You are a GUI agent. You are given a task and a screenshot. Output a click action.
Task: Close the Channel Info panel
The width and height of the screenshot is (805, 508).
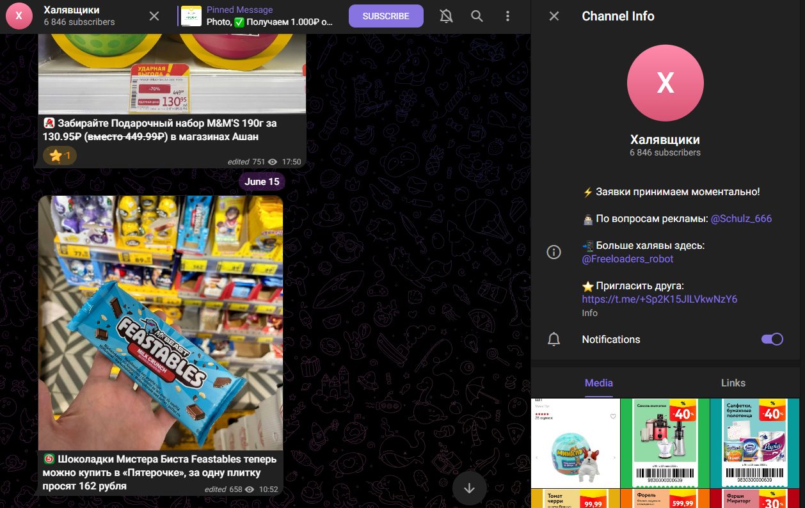coord(554,16)
